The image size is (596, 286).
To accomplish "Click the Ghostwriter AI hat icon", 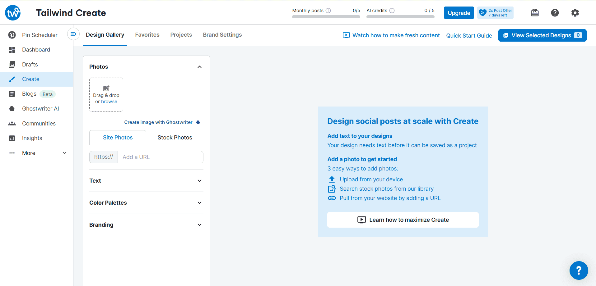I will [12, 109].
